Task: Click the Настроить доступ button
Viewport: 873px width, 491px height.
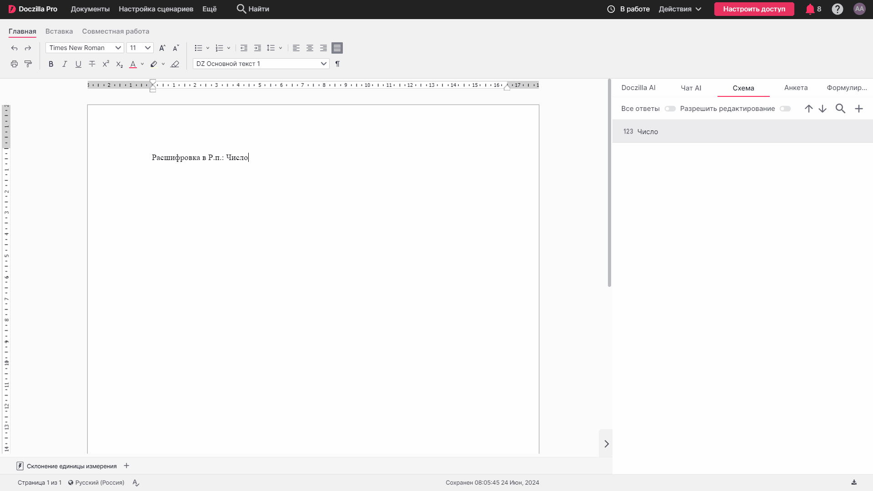Action: (x=754, y=9)
